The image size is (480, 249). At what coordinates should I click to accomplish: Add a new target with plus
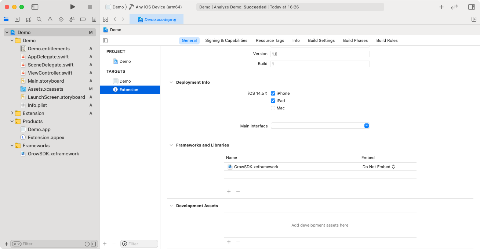[x=105, y=244]
